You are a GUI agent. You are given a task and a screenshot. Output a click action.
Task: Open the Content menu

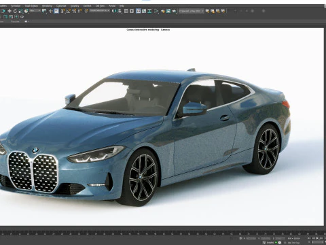87,6
